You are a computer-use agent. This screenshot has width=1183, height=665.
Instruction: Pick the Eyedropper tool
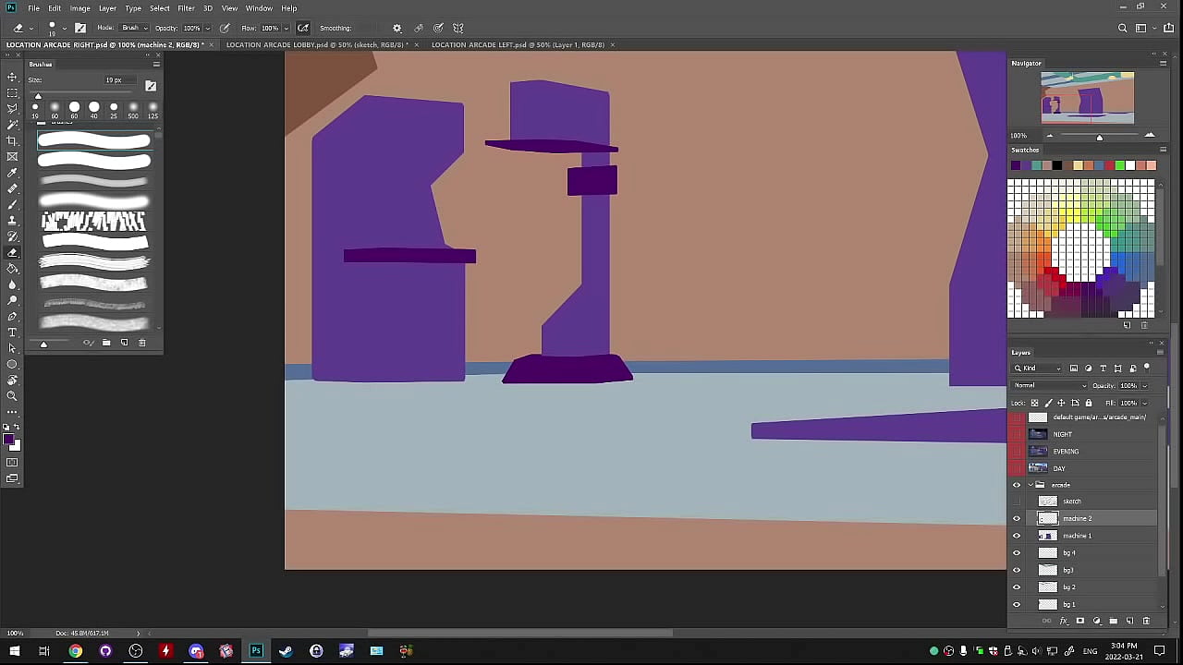click(x=12, y=173)
